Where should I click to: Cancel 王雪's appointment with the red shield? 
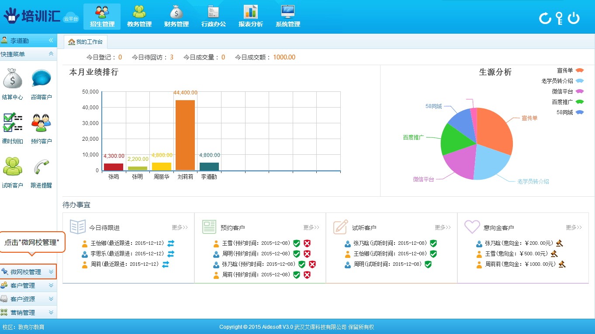coord(307,243)
